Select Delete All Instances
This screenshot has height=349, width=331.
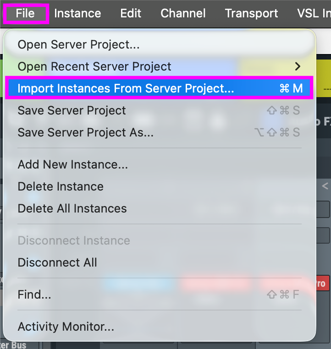[72, 208]
